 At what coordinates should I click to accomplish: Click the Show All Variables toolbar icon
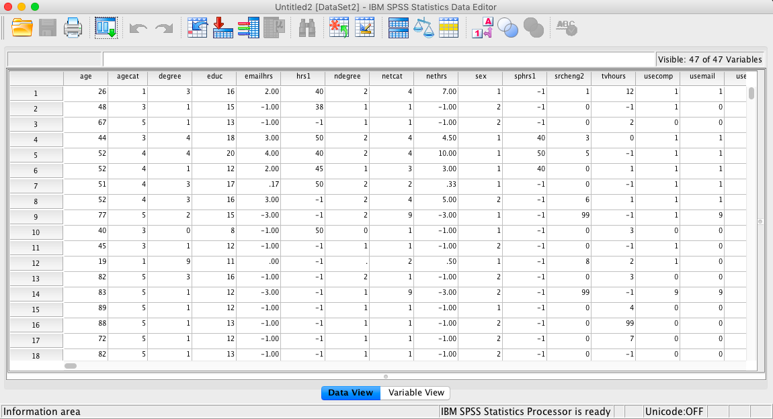[533, 28]
